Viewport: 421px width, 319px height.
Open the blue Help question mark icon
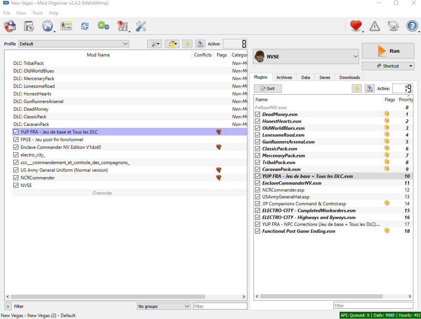(x=412, y=26)
